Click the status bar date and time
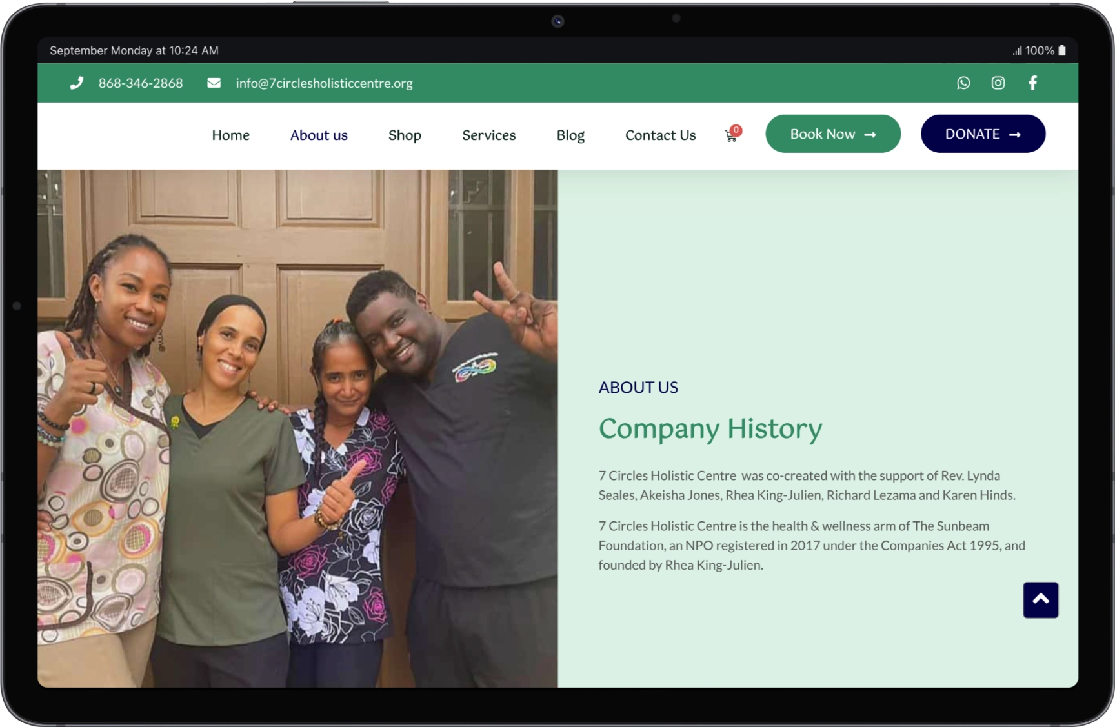The image size is (1115, 727). pyautogui.click(x=134, y=50)
